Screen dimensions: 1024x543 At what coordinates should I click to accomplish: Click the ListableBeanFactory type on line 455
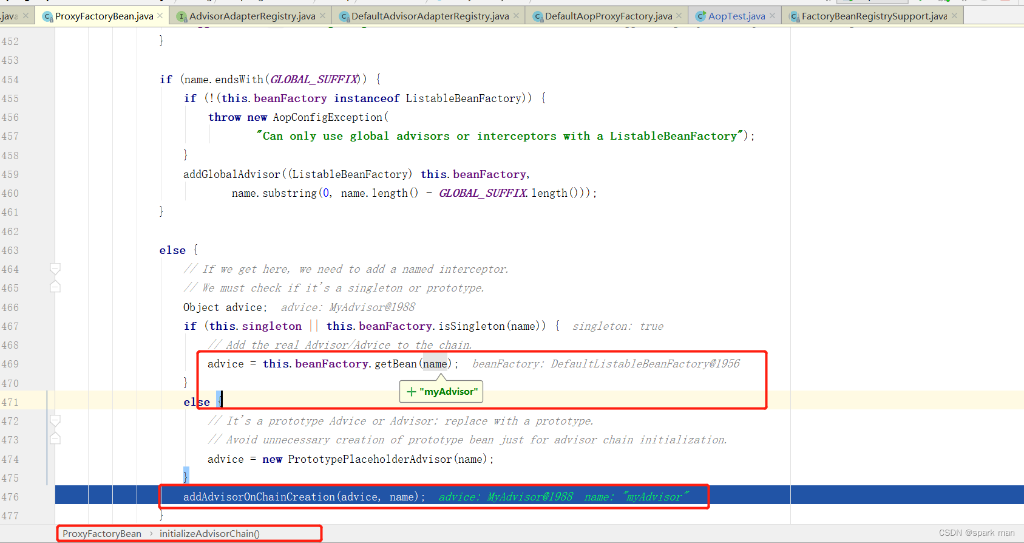click(464, 98)
